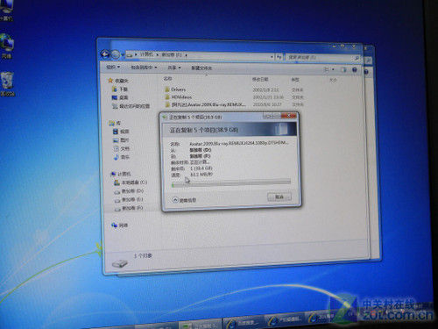Expand the address bar history dropdown
This screenshot has width=438, height=329.
(272, 57)
